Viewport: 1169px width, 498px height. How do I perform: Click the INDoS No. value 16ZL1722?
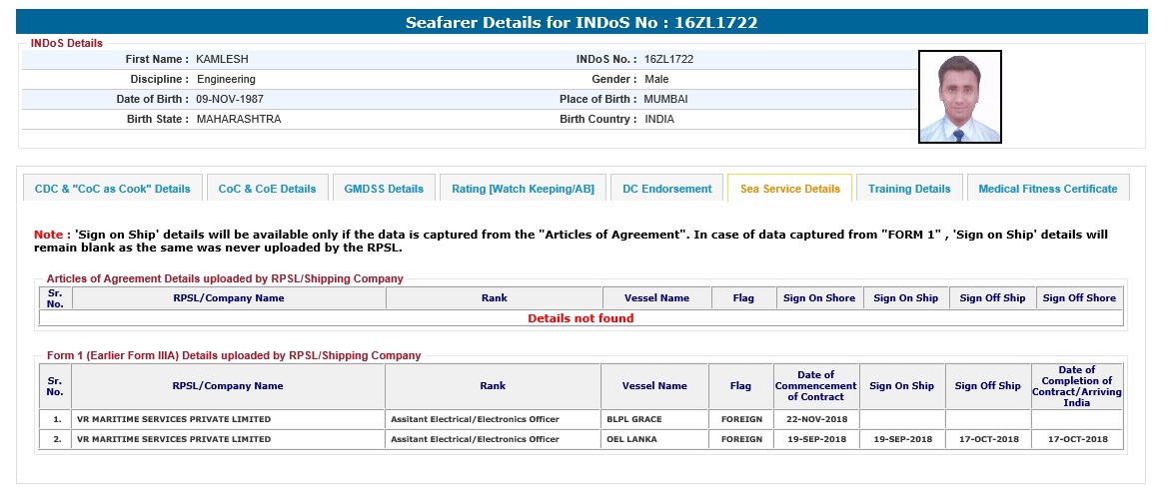(x=668, y=59)
